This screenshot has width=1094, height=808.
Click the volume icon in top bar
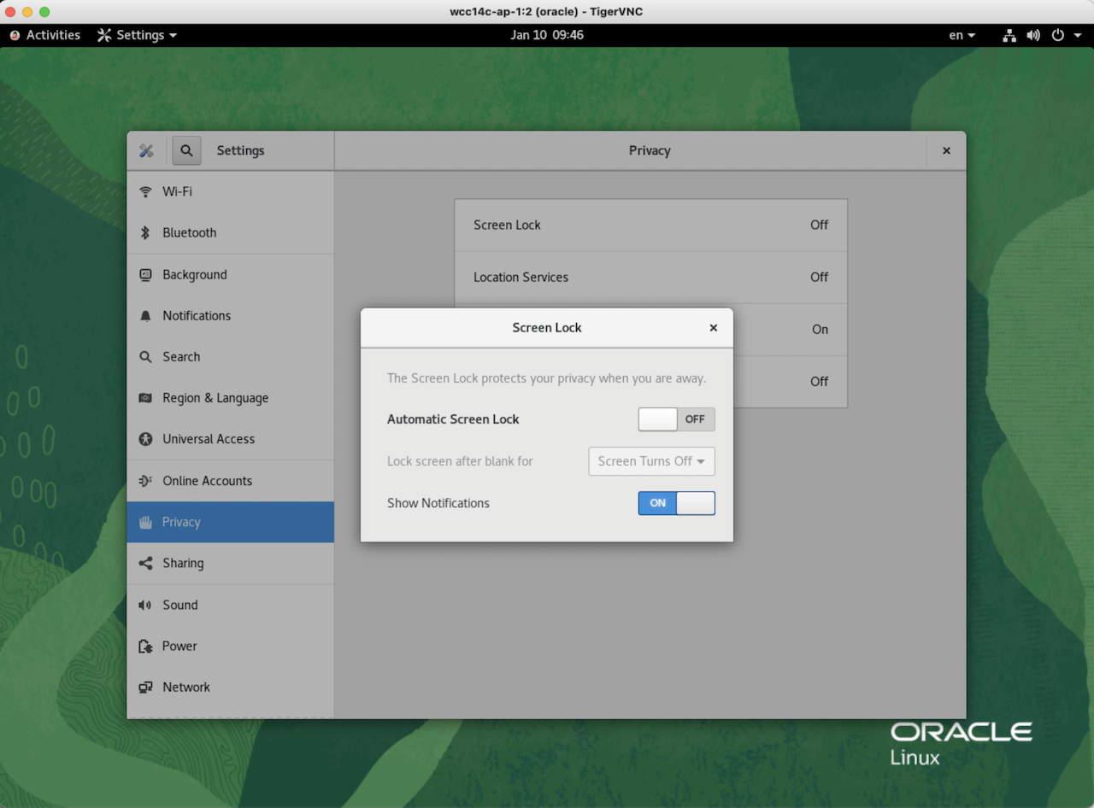pyautogui.click(x=1033, y=35)
